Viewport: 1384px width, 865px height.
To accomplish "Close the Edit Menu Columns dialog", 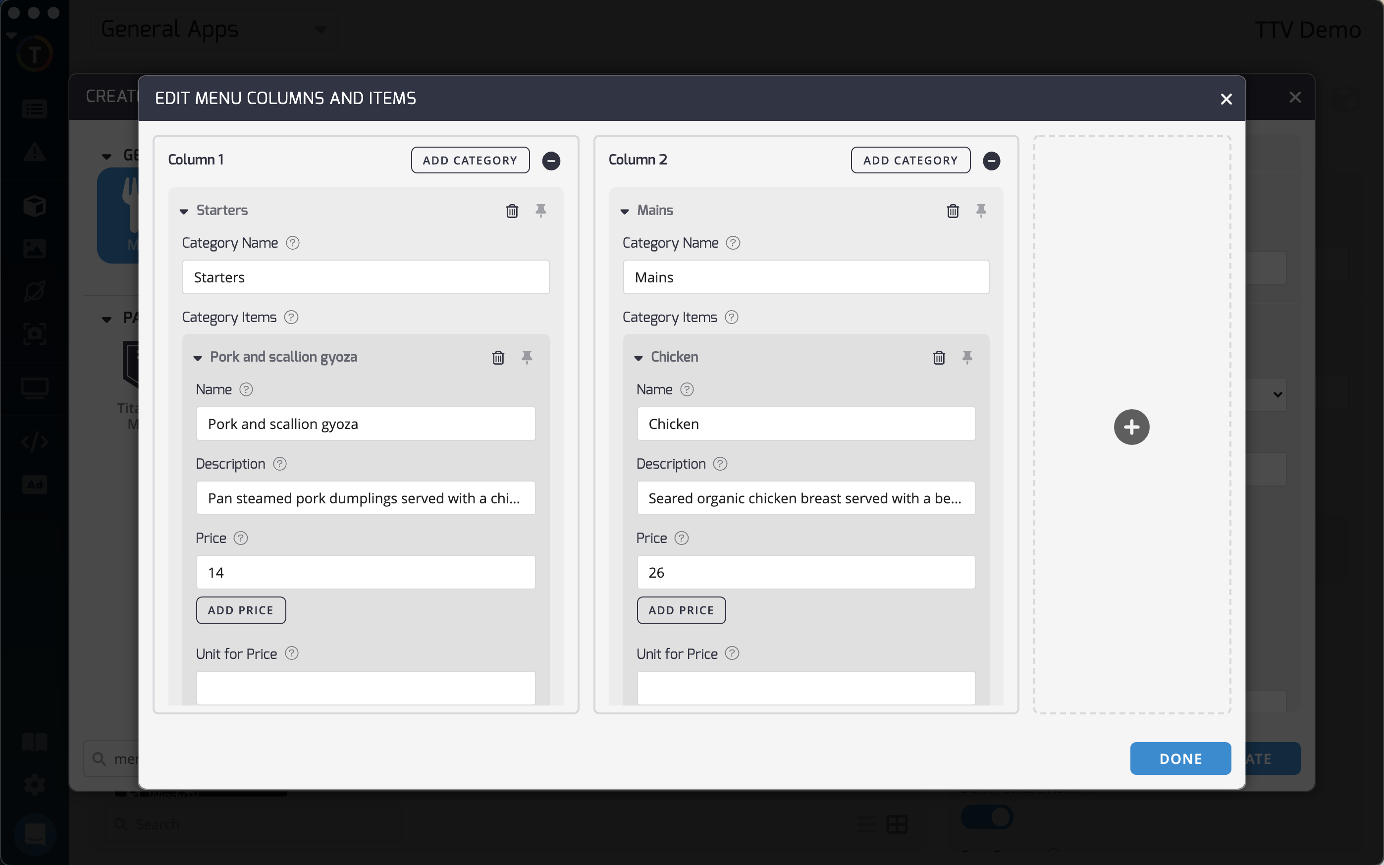I will click(1225, 99).
